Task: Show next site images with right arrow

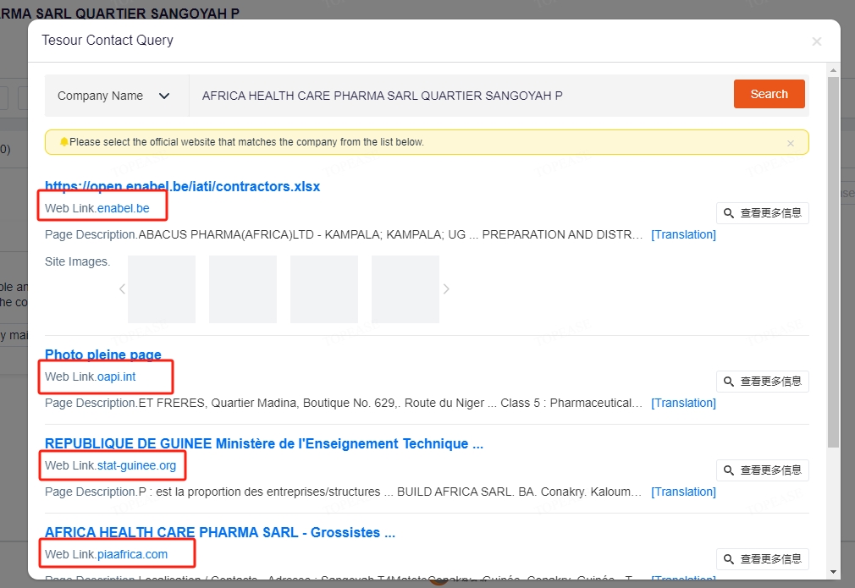Action: click(x=446, y=289)
